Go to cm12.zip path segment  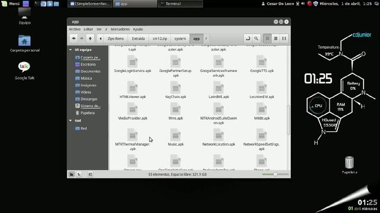point(160,38)
